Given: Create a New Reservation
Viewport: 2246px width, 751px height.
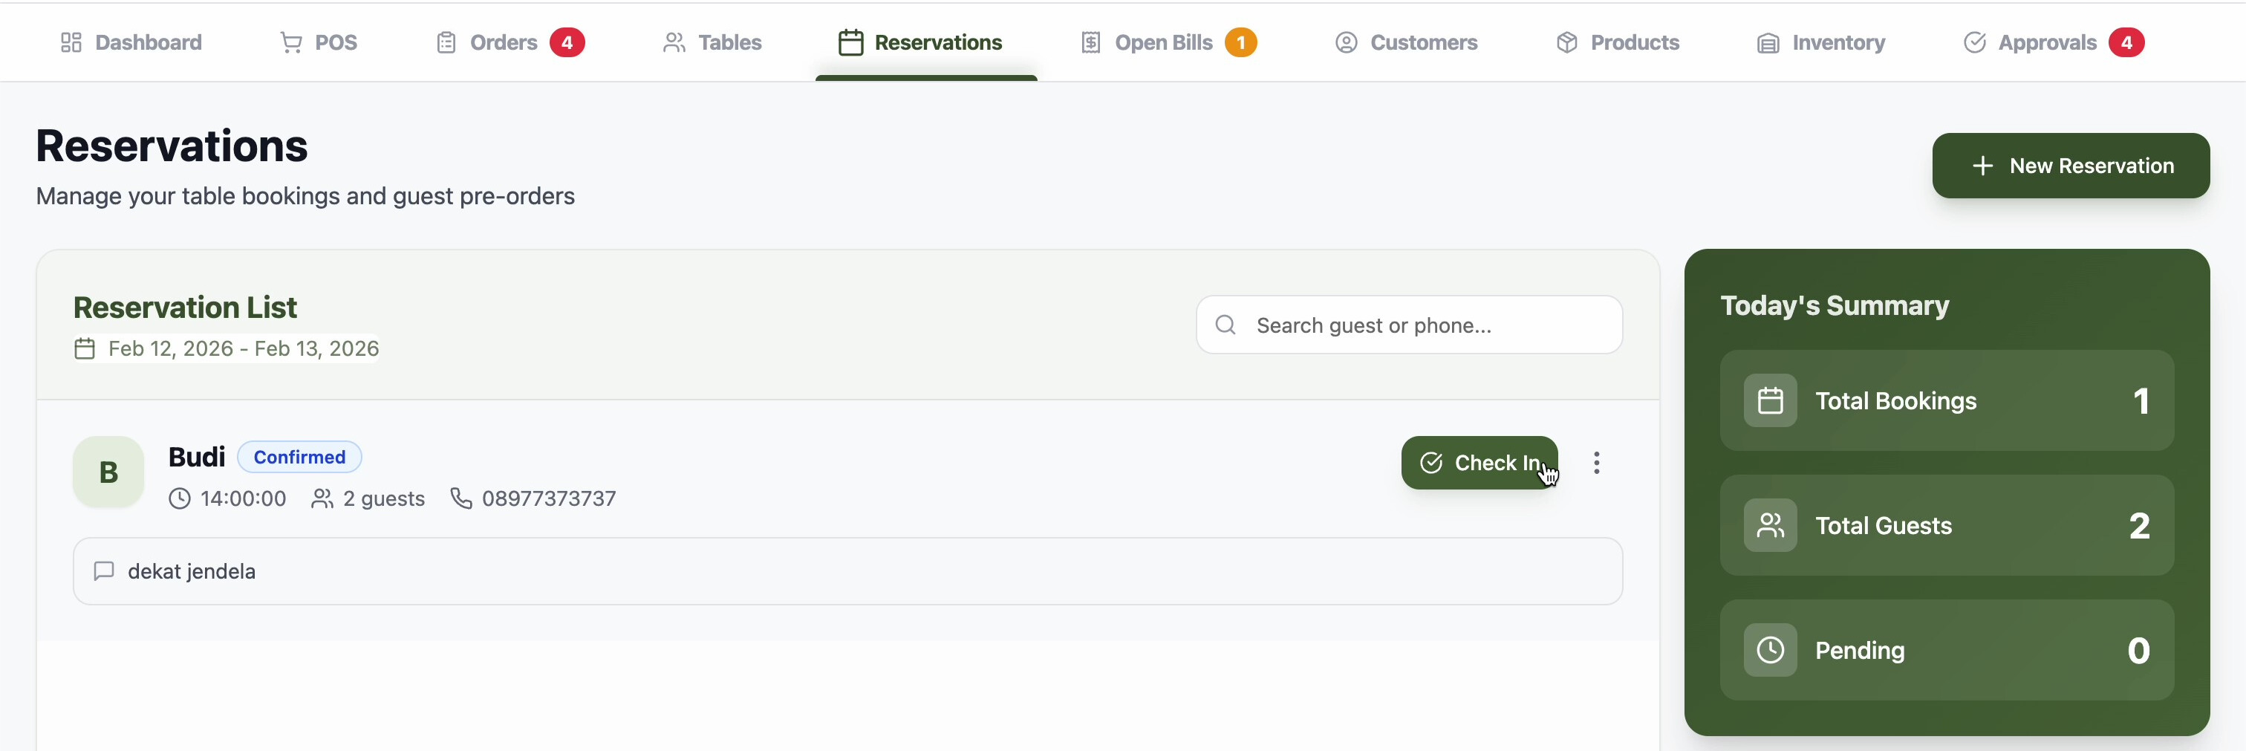Looking at the screenshot, I should (2070, 166).
